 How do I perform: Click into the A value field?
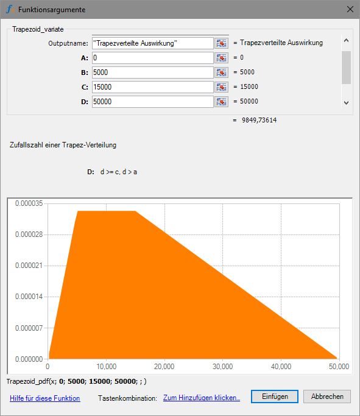click(x=153, y=58)
